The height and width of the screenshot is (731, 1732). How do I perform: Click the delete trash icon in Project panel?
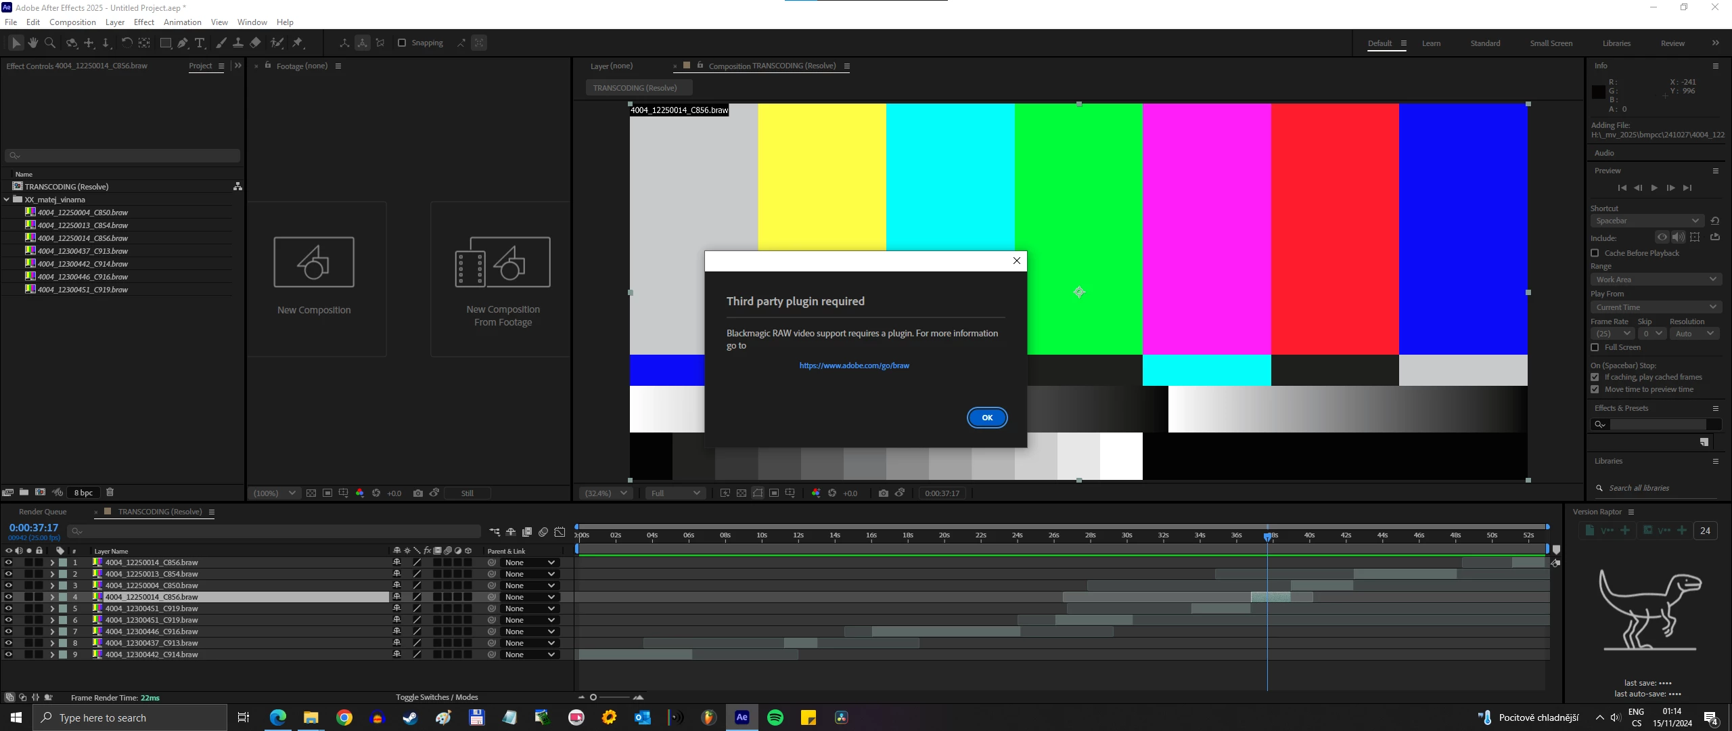(x=110, y=493)
